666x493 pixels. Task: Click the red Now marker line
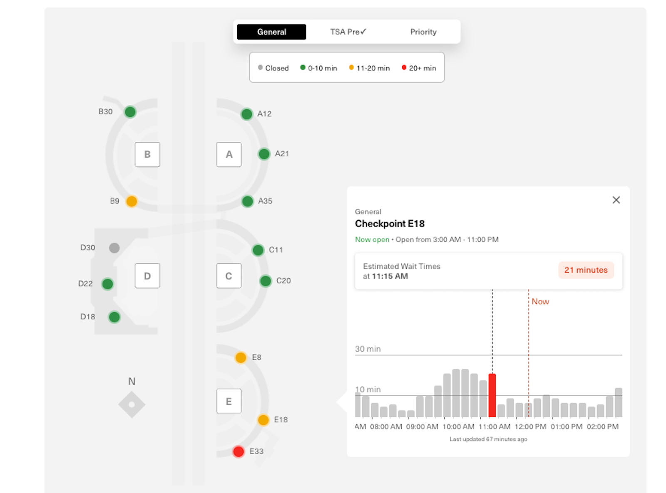click(529, 353)
